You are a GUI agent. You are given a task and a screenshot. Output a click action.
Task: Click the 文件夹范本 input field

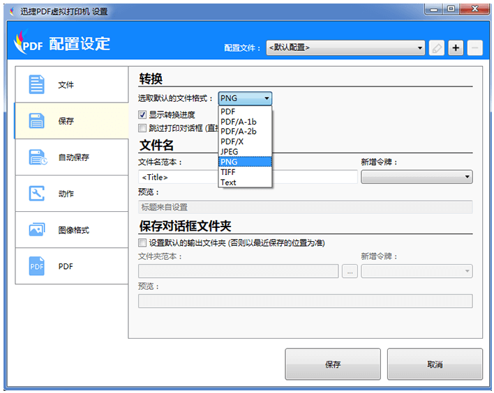[238, 271]
